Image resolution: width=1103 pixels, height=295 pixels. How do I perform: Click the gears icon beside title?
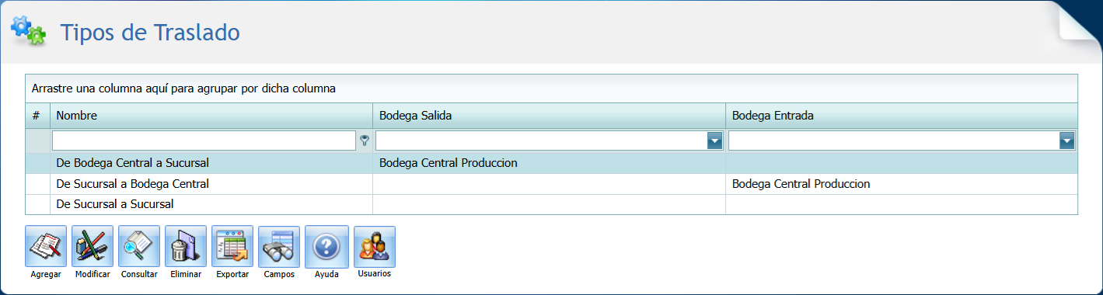(x=28, y=30)
